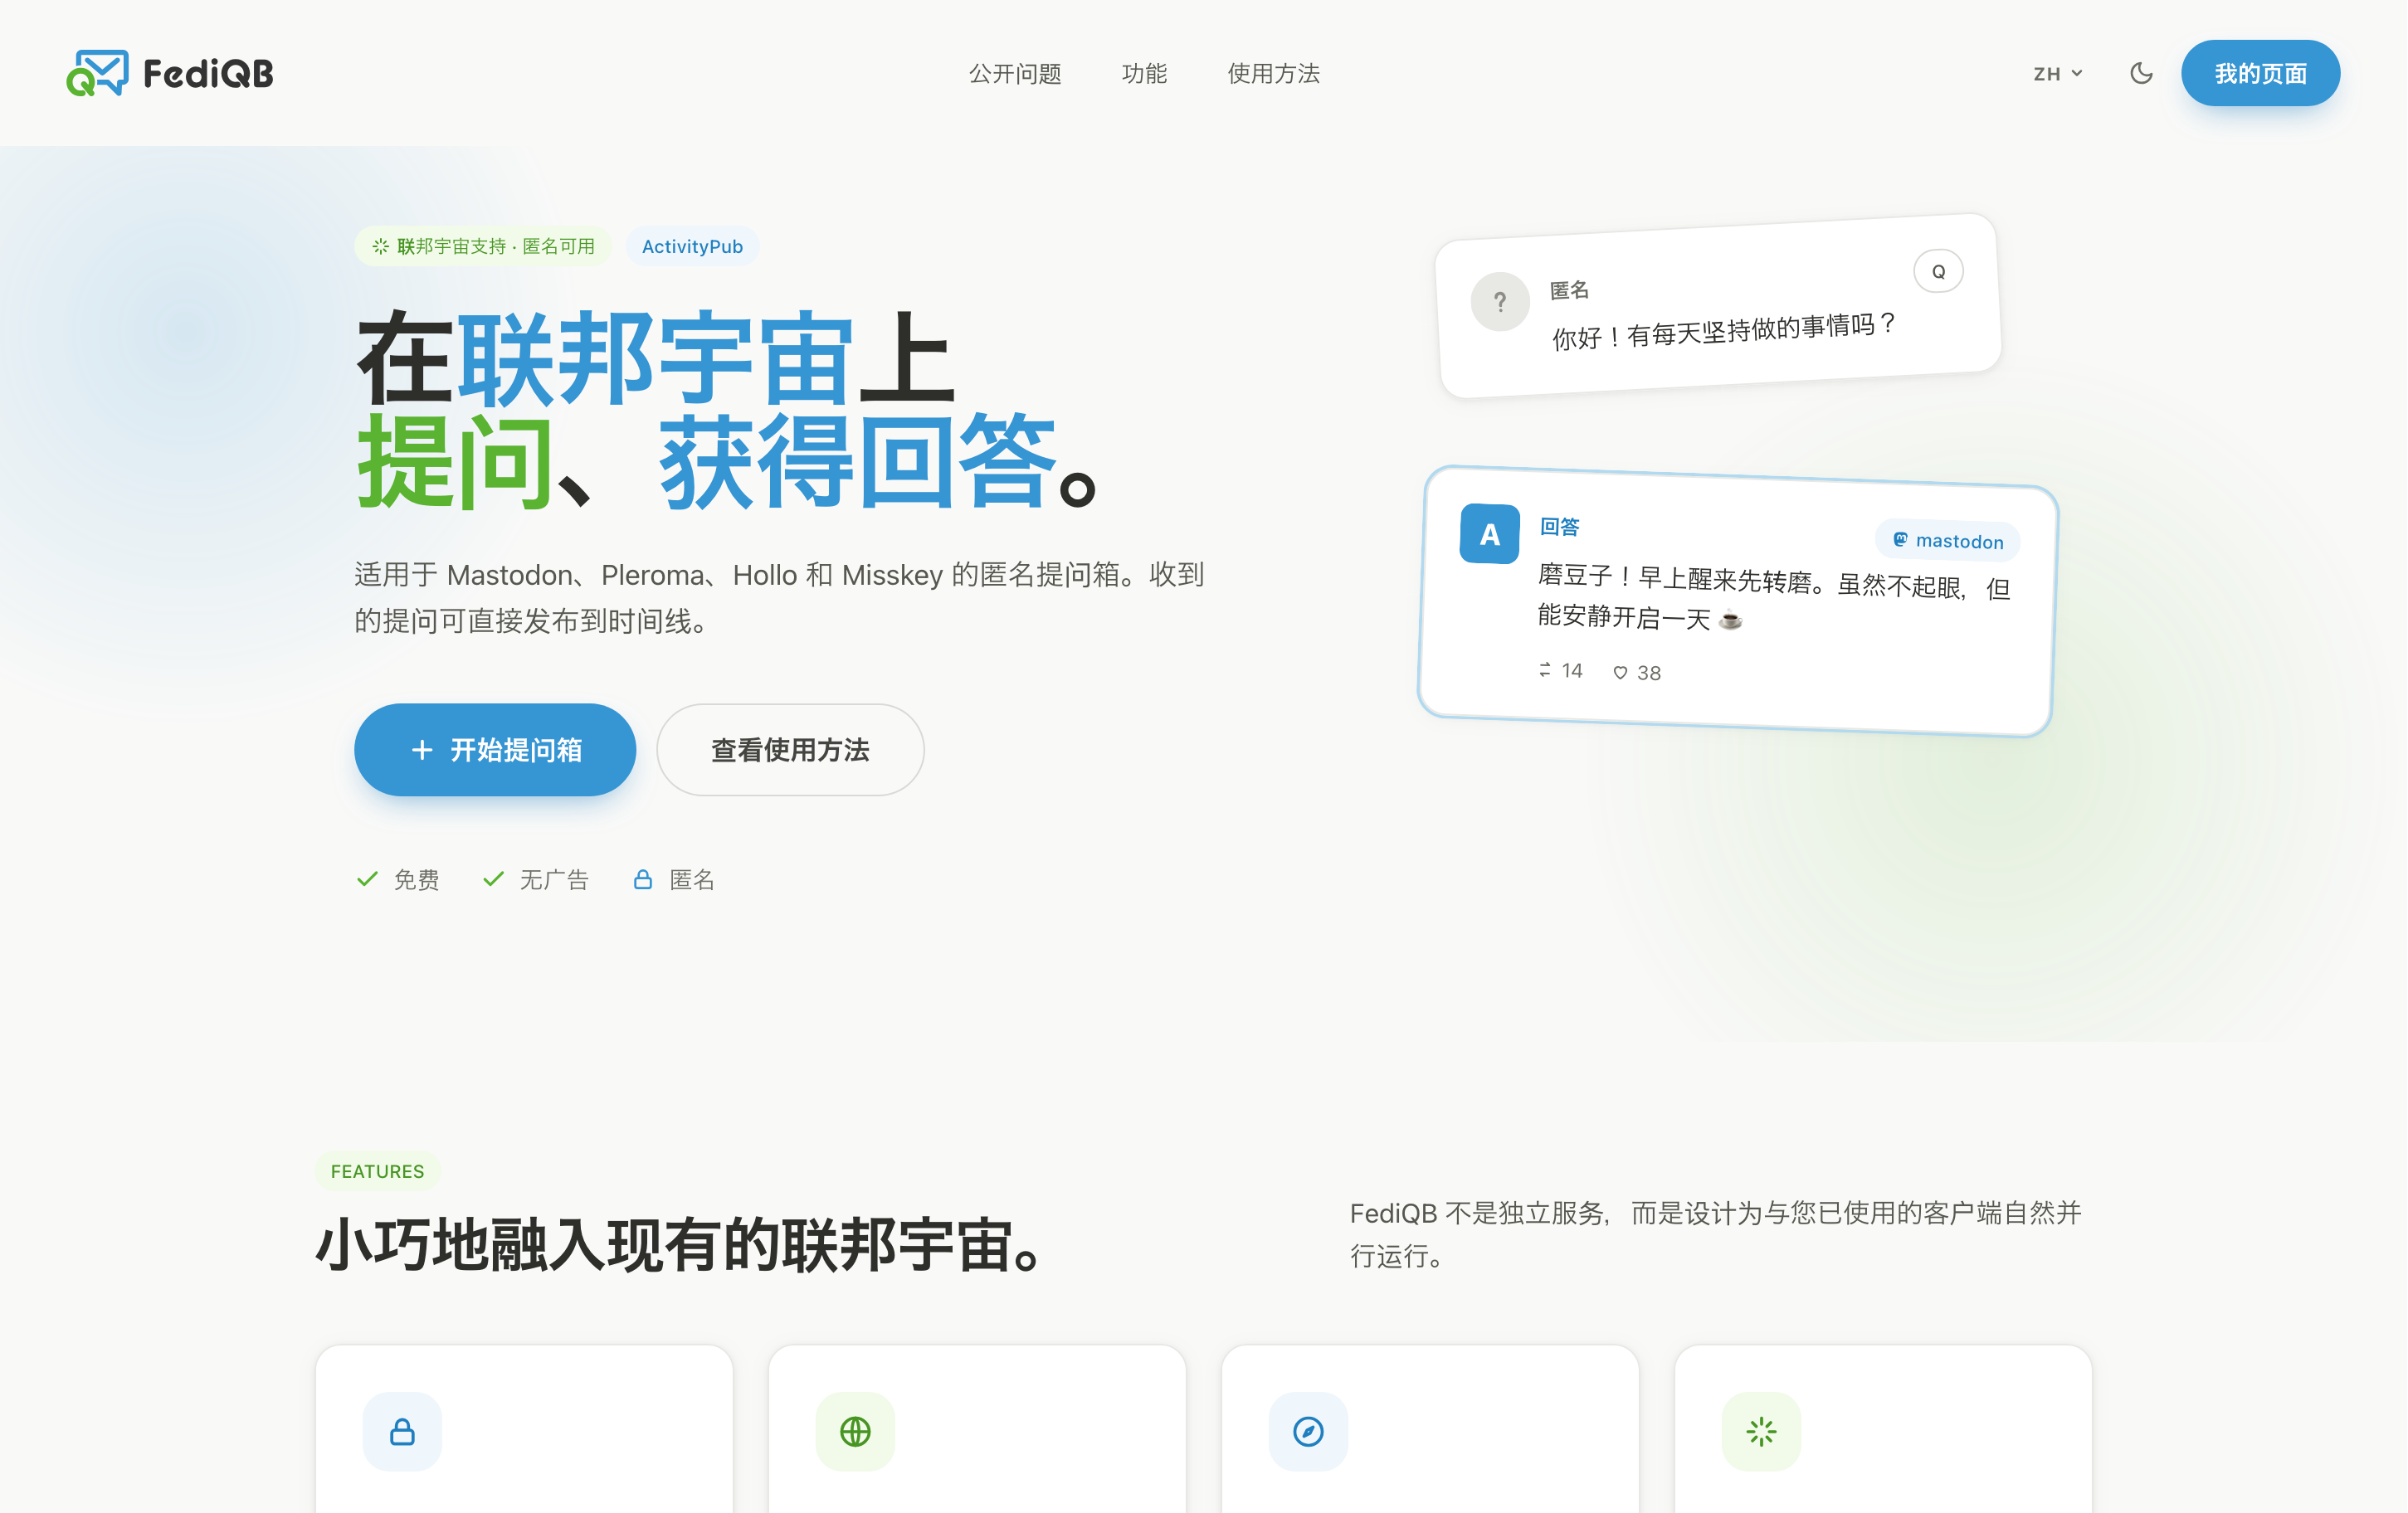This screenshot has height=1513, width=2408.
Task: Click the blue A avatar on answer card
Action: point(1490,535)
